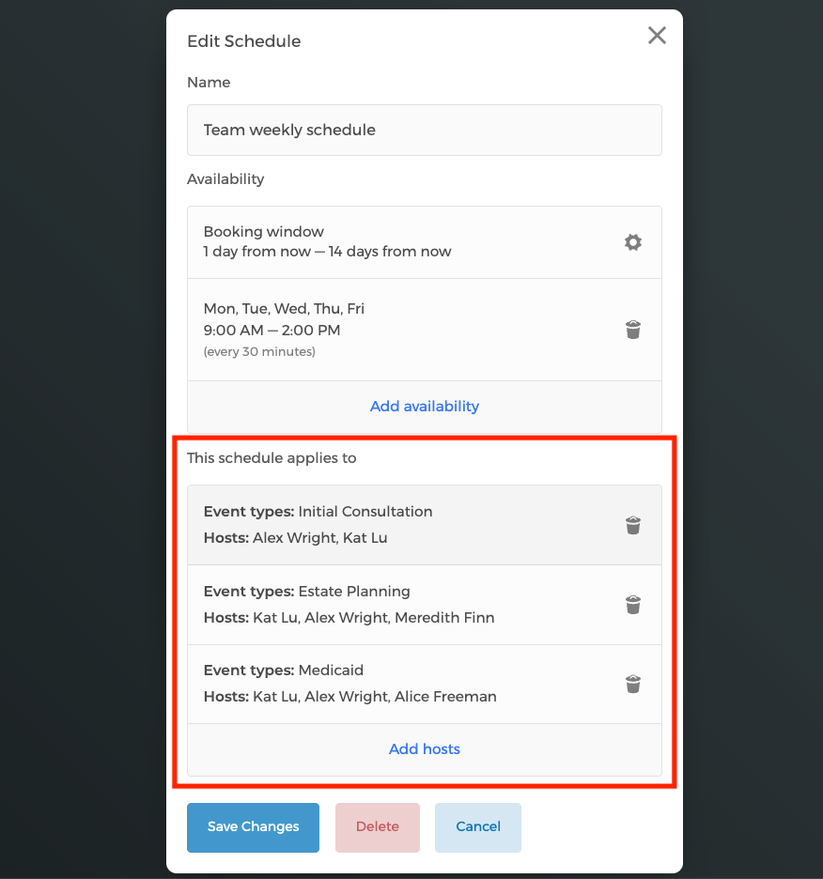Select the Edit Schedule dialog title

(244, 41)
